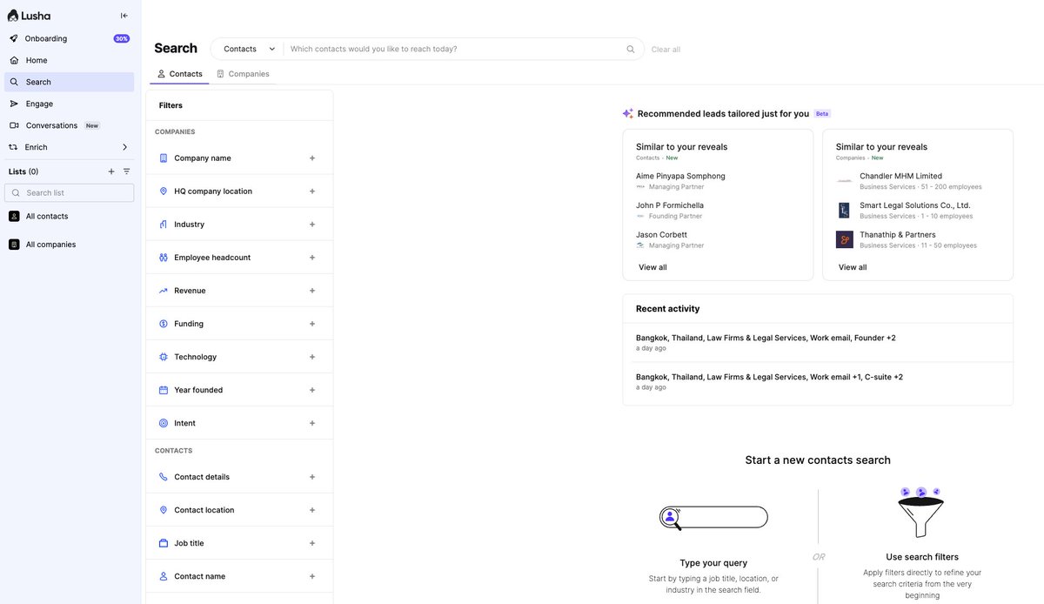Collapse the sidebar with the arrow icon
The width and height of the screenshot is (1044, 604).
[124, 16]
